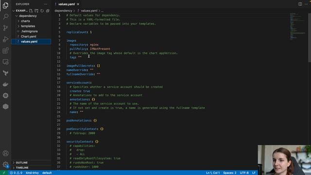Click the editor minimap
Screen dimensions: 311x175
point(297,27)
